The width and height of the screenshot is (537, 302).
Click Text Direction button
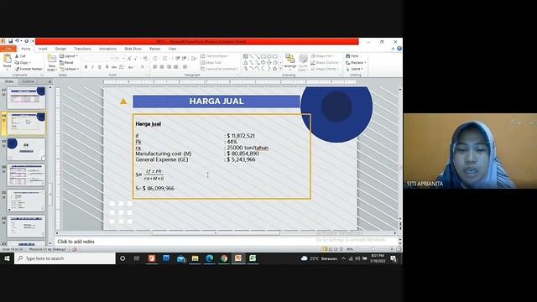point(215,56)
